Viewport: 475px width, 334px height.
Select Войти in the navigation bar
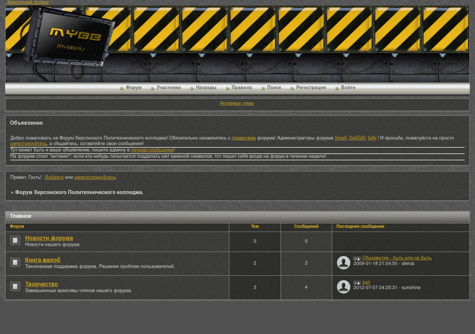(x=348, y=88)
